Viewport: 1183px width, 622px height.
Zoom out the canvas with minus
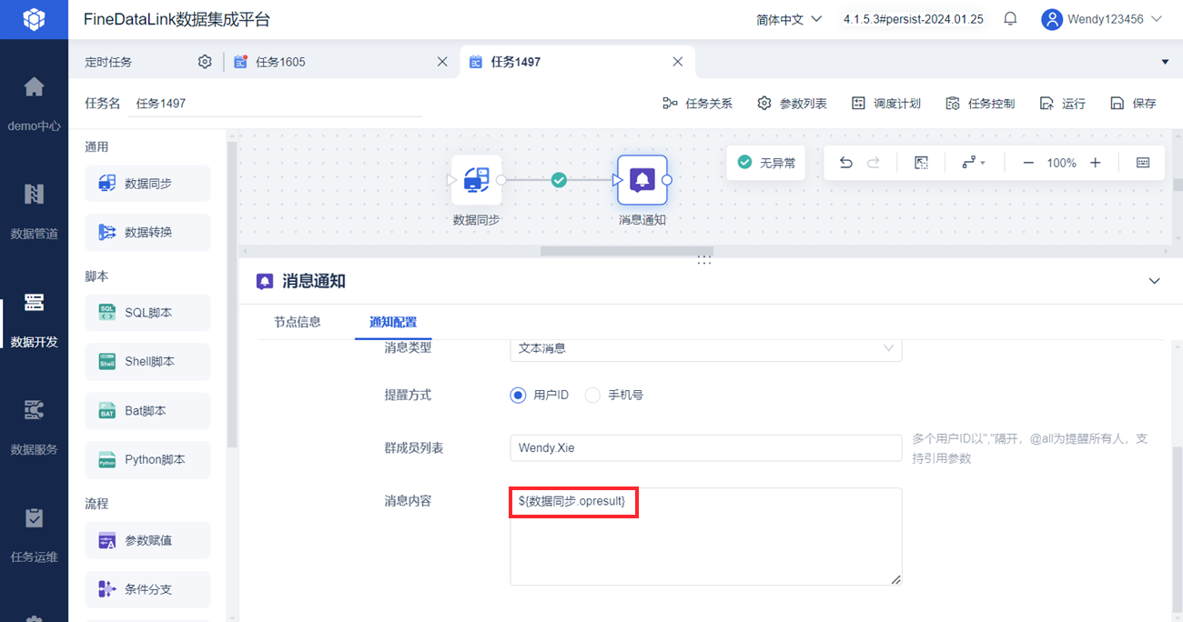pos(1028,163)
